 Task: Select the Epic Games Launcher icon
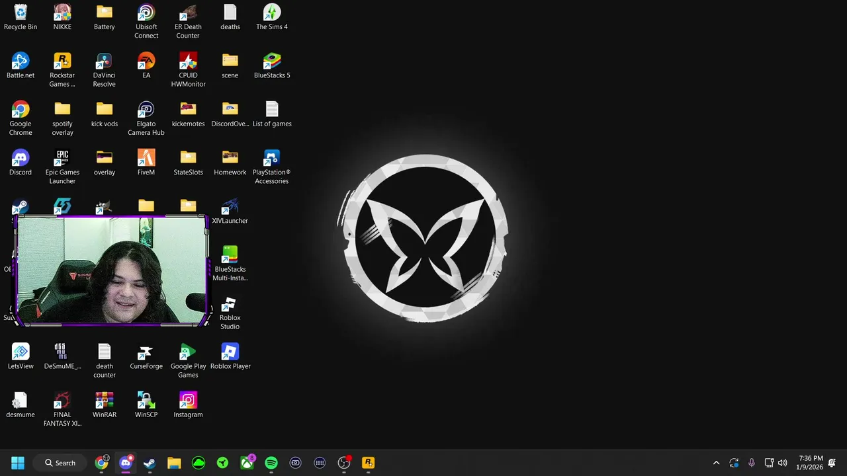tap(62, 167)
